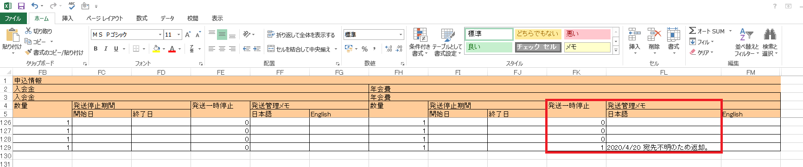
Task: Increase the indent level
Action: 258,49
